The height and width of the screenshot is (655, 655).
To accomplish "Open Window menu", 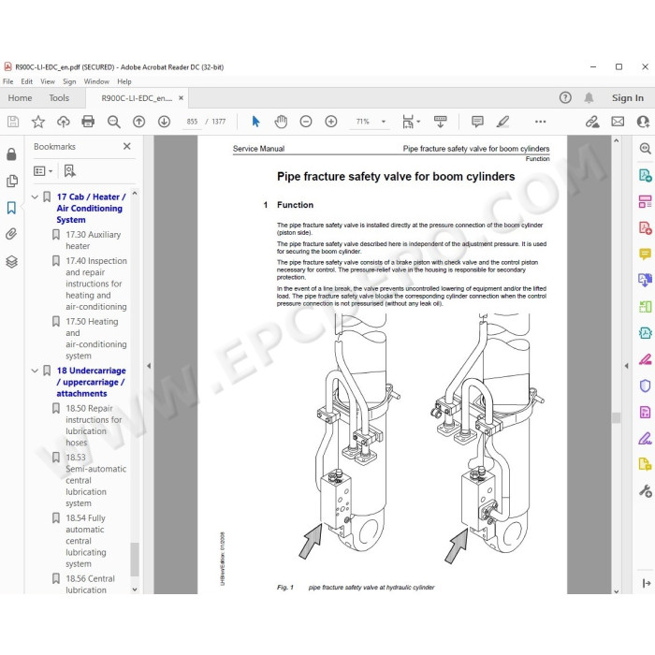I will pyautogui.click(x=96, y=81).
